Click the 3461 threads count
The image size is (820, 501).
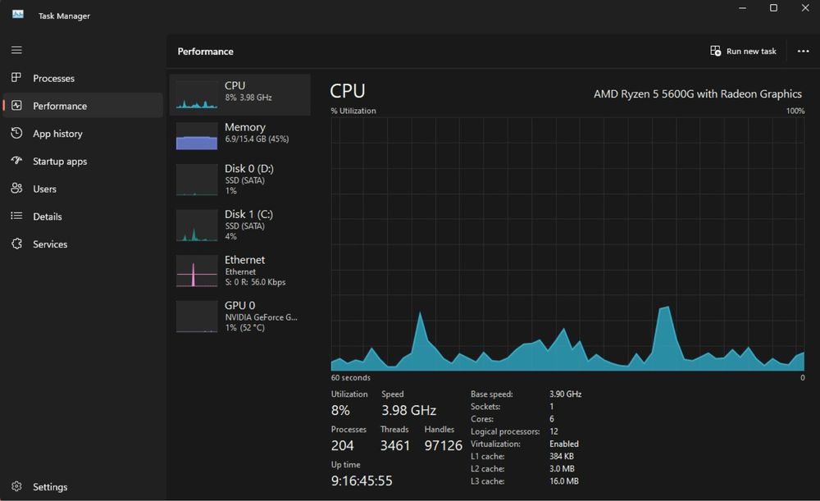point(395,445)
